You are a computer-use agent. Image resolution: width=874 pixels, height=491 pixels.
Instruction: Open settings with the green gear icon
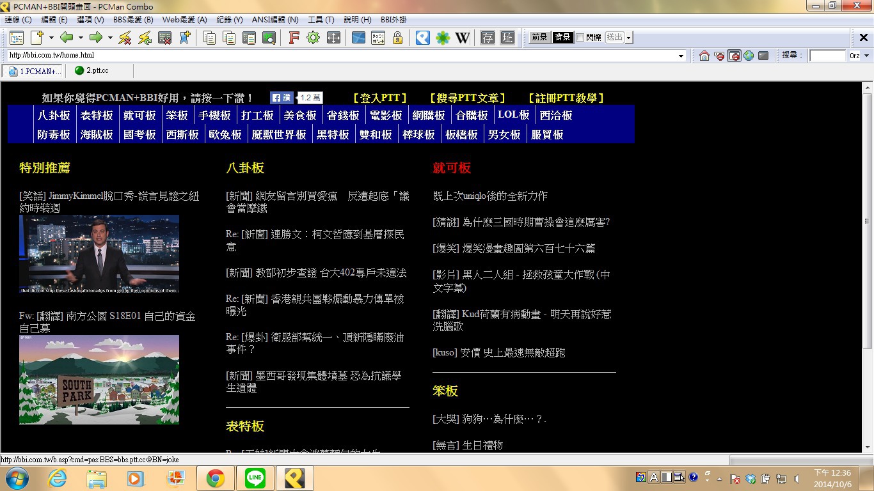pos(313,38)
